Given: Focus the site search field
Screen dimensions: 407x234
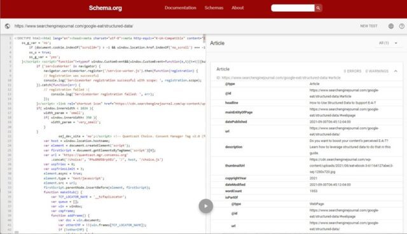Looking at the screenshot, I should [x=293, y=8].
